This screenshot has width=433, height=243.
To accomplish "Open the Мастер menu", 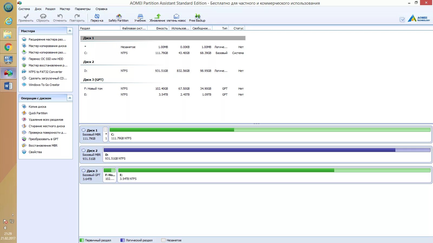I will tap(65, 9).
